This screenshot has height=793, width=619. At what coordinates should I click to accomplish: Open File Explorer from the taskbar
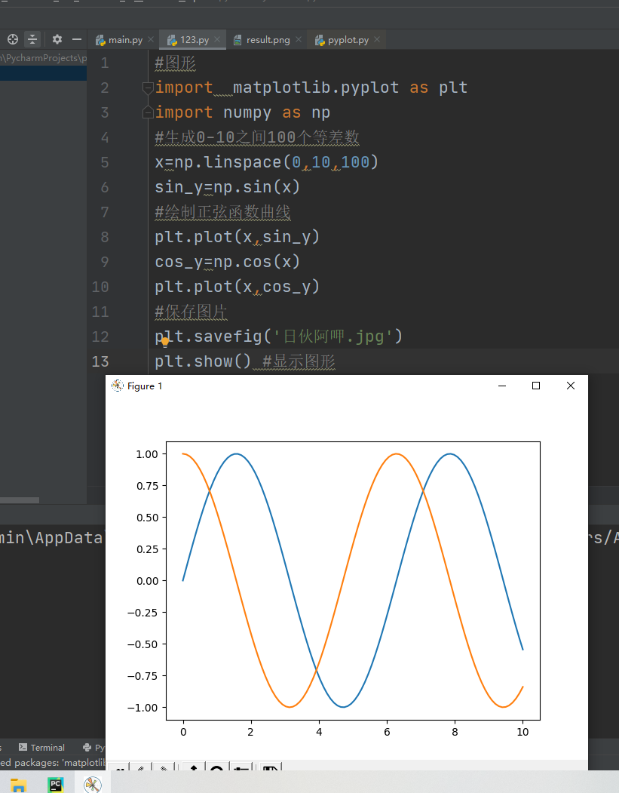tap(18, 785)
